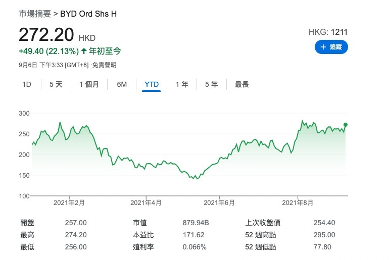Click the 2021年2月 axis label

[x=69, y=203]
